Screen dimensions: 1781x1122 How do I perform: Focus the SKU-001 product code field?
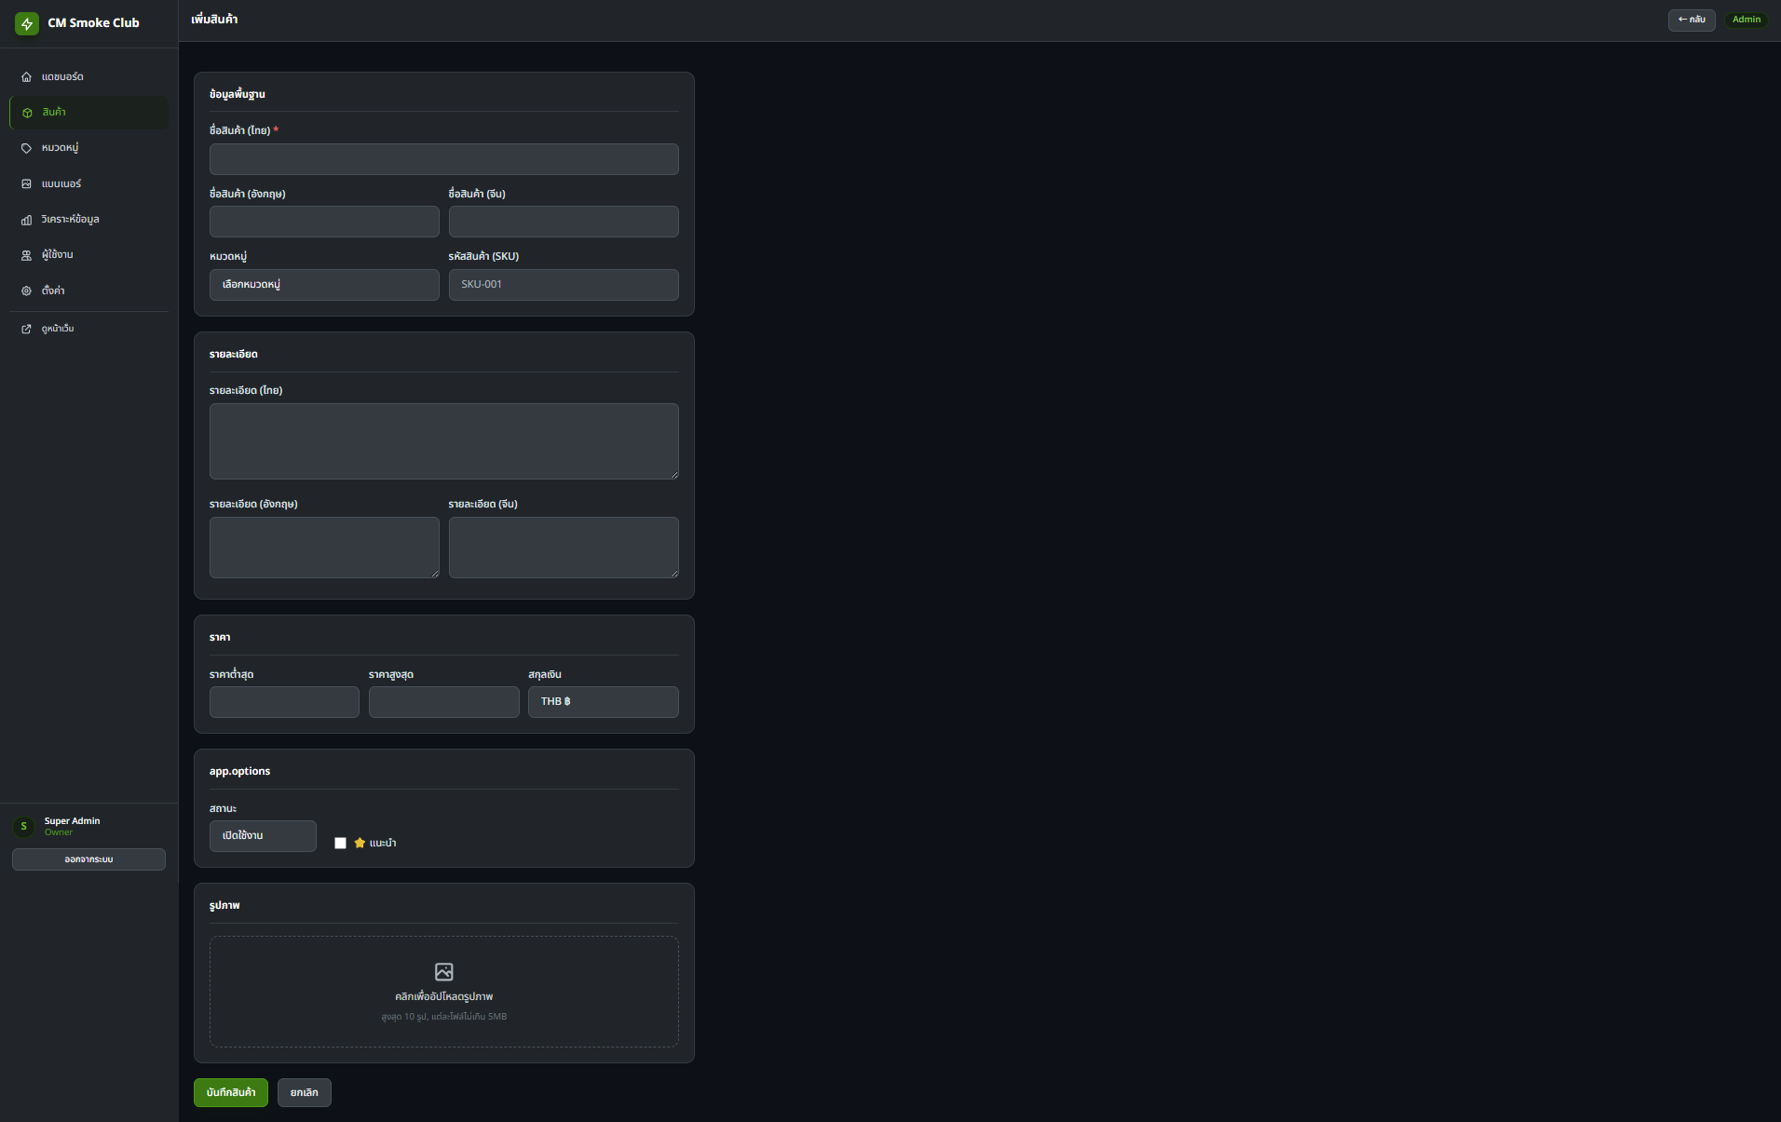coord(564,285)
